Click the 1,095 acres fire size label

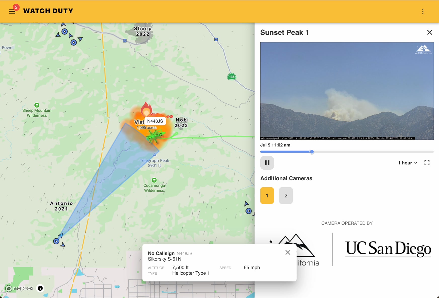click(x=146, y=128)
